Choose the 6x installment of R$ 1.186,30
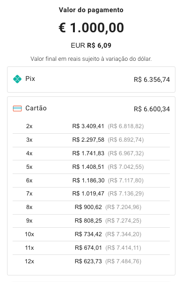The height and width of the screenshot is (282, 182). [x=91, y=181]
